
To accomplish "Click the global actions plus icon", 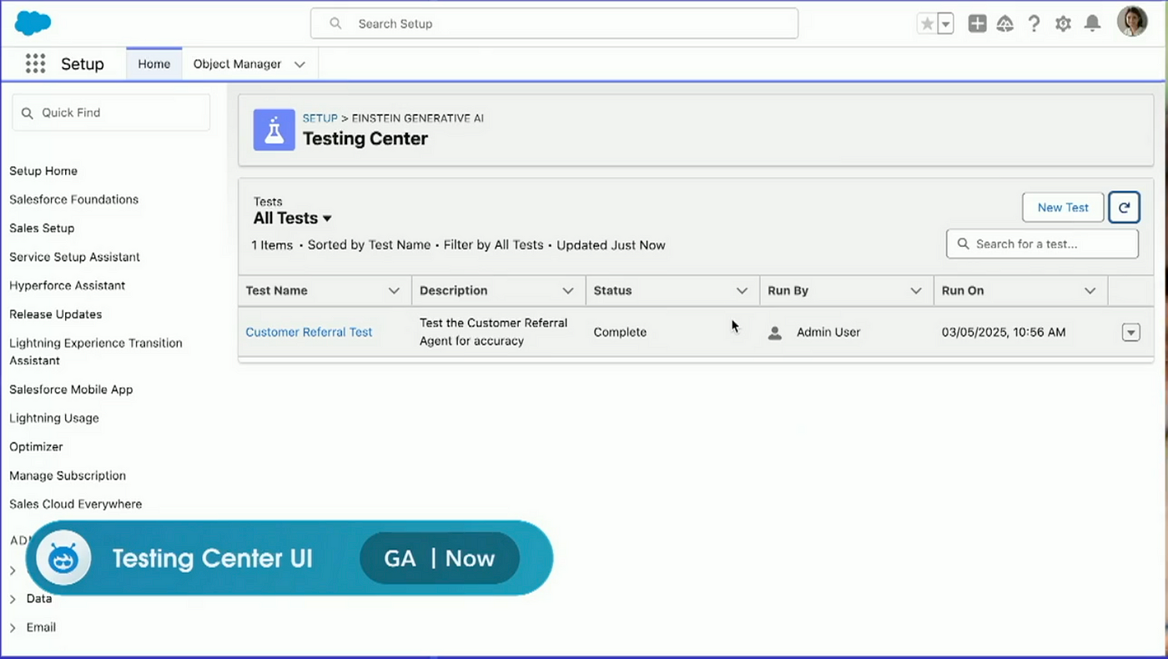I will click(978, 24).
